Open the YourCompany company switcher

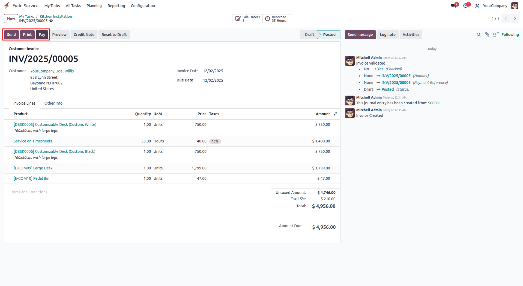495,5
